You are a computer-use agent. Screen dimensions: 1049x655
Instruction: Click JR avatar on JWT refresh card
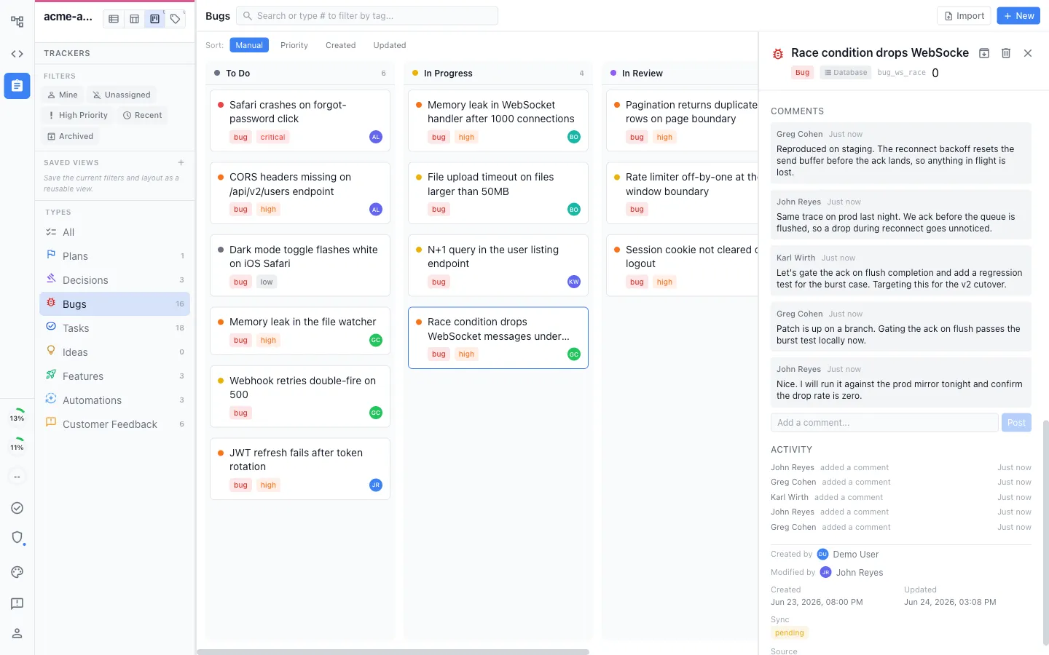376,485
